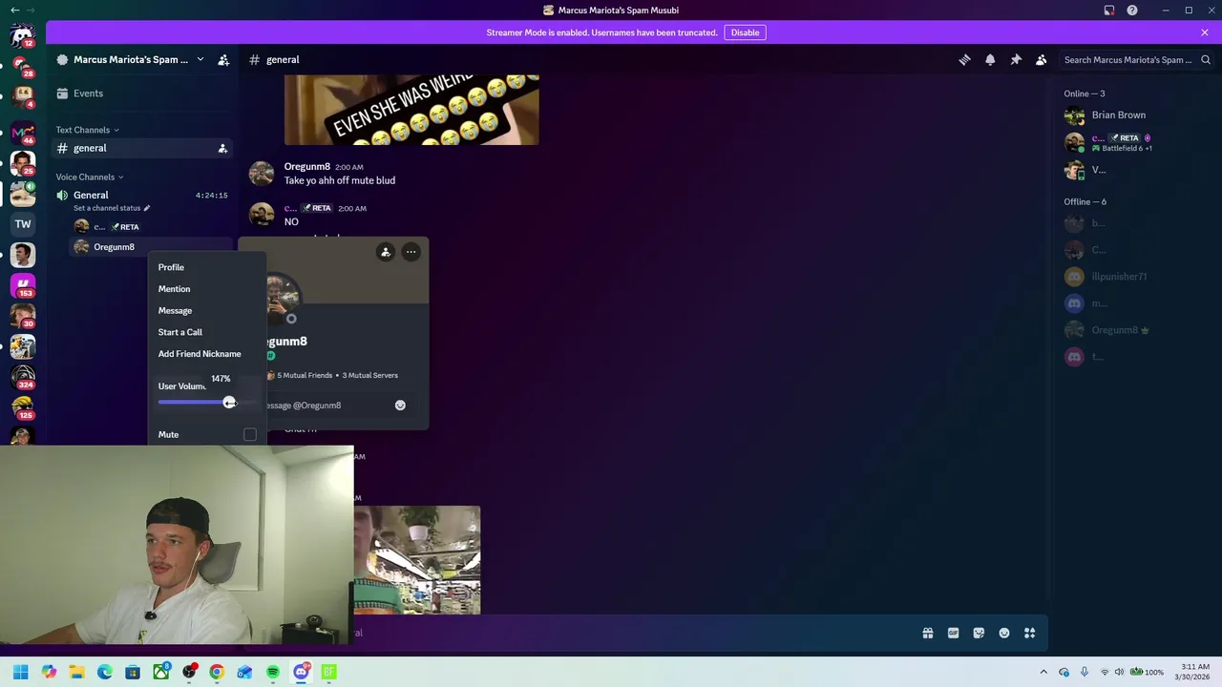Go back with the left arrow
This screenshot has height=687, width=1222.
[x=14, y=10]
